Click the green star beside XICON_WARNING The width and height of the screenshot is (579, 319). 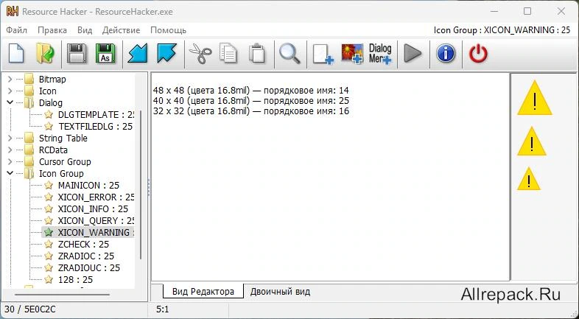49,232
